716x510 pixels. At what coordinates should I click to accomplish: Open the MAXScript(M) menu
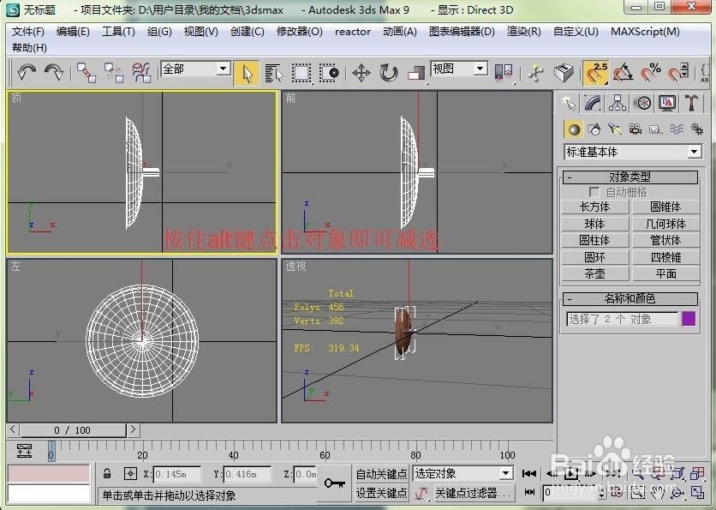click(x=645, y=32)
